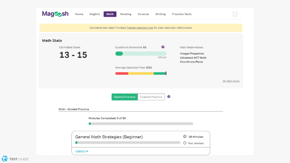Switch to Custom Practice mode

pyautogui.click(x=151, y=97)
